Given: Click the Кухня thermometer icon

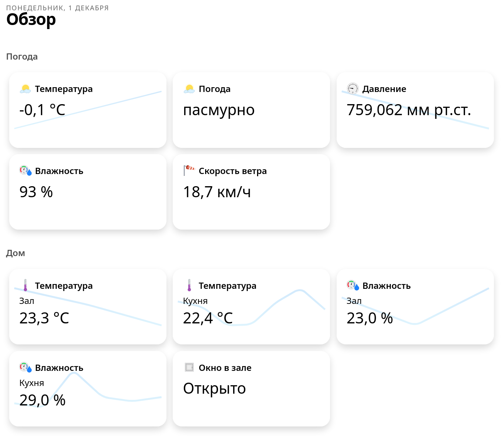Looking at the screenshot, I should (x=189, y=286).
